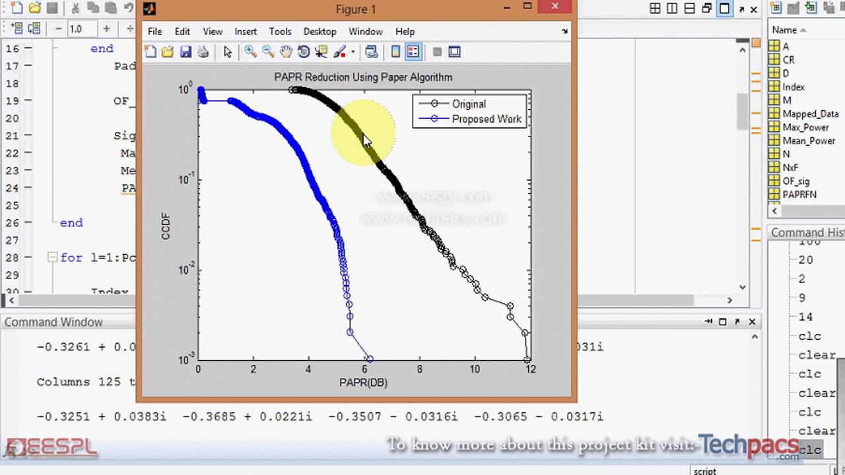This screenshot has width=845, height=475.
Task: Select the Brush data tool
Action: tap(339, 51)
